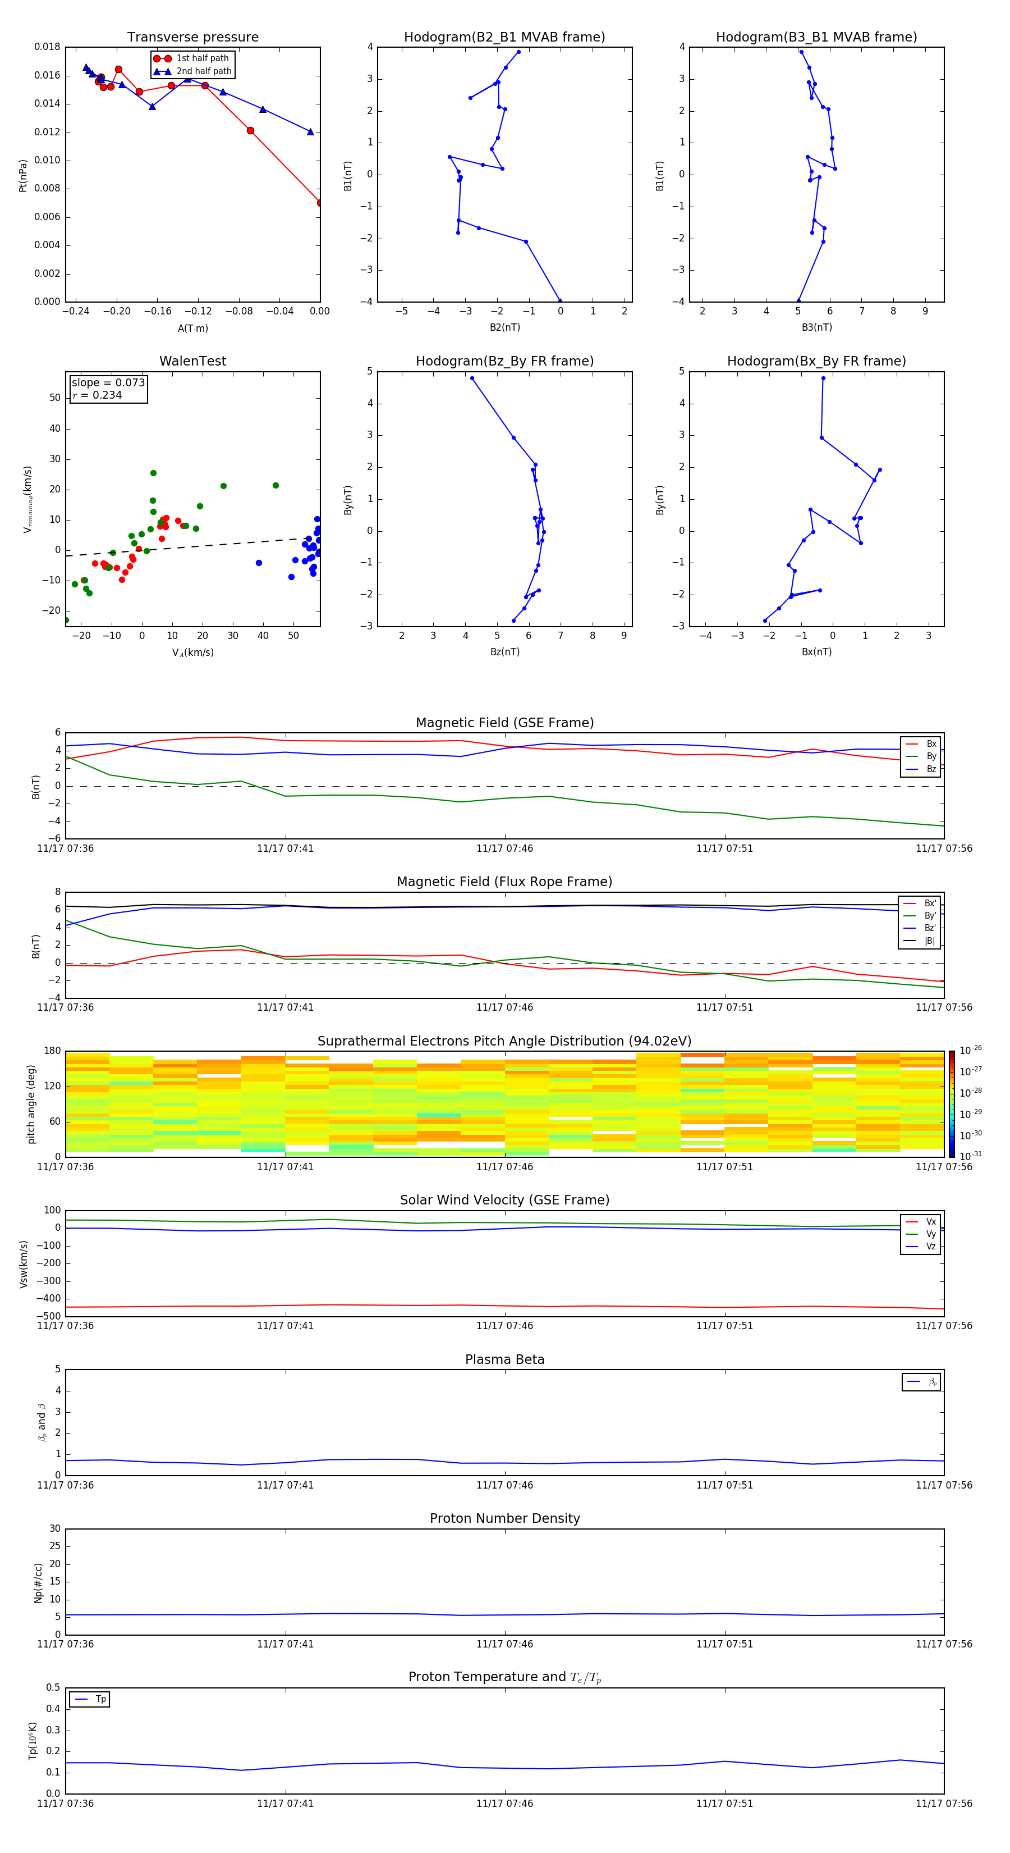Viewport: 1010px width, 1853px height.
Task: Click the 'Magnetic Field (Flux Rope Frame)' title
Action: (x=504, y=882)
